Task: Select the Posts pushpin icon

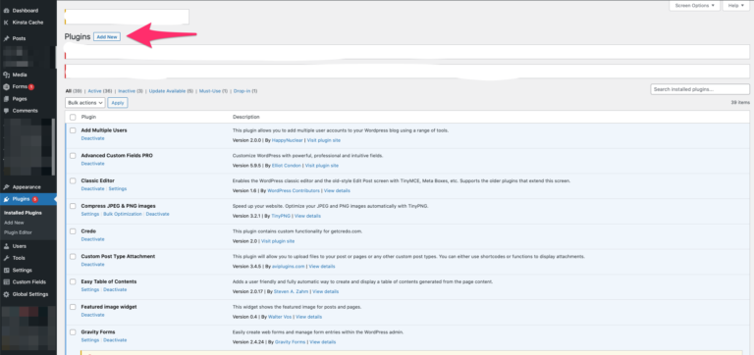Action: (x=6, y=38)
